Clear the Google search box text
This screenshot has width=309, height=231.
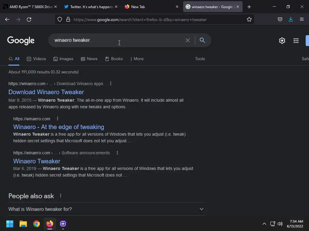pyautogui.click(x=188, y=40)
